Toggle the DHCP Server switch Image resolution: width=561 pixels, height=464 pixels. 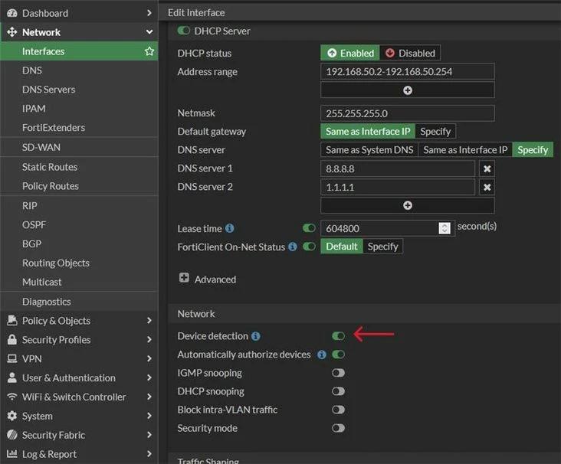183,31
